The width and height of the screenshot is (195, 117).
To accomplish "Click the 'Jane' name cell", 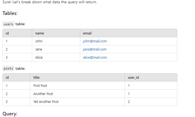I will 38,49.
